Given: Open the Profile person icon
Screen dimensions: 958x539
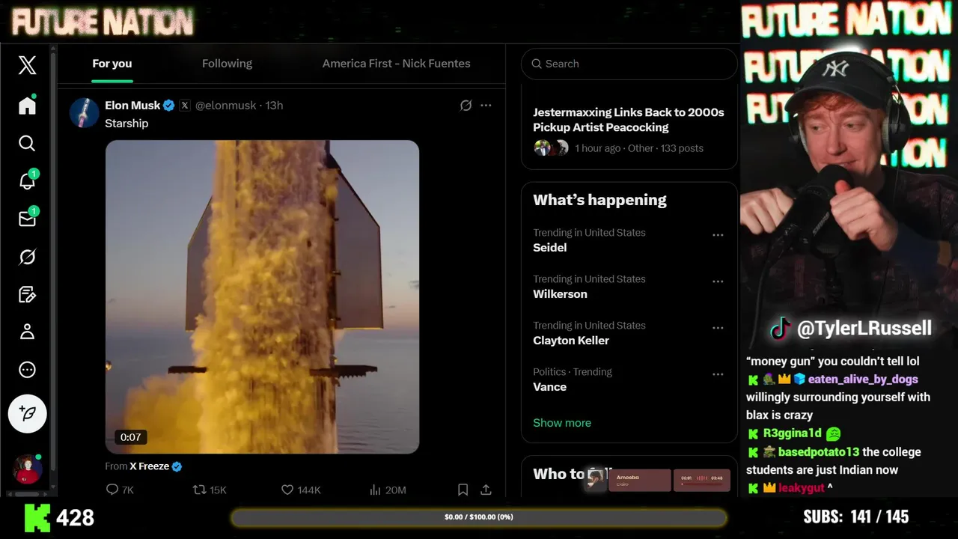Looking at the screenshot, I should [x=27, y=332].
